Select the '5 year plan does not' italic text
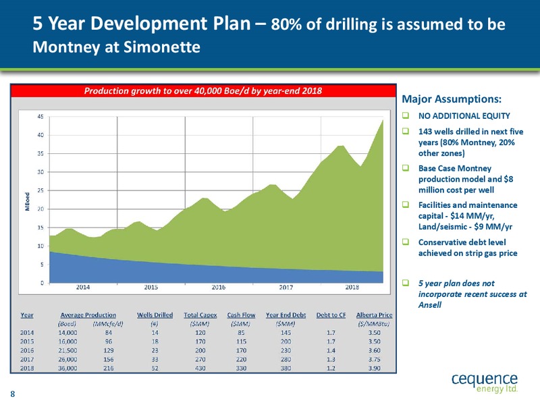Screen dimensions: 540x405 pos(456,283)
